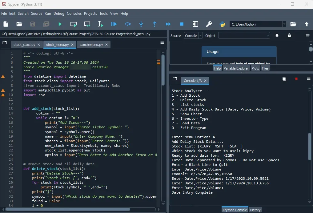This screenshot has height=213, width=313.
Task: Open the File menu
Action: (4, 13)
